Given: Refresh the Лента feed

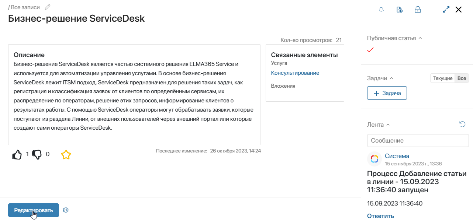Looking at the screenshot, I should coord(462,124).
